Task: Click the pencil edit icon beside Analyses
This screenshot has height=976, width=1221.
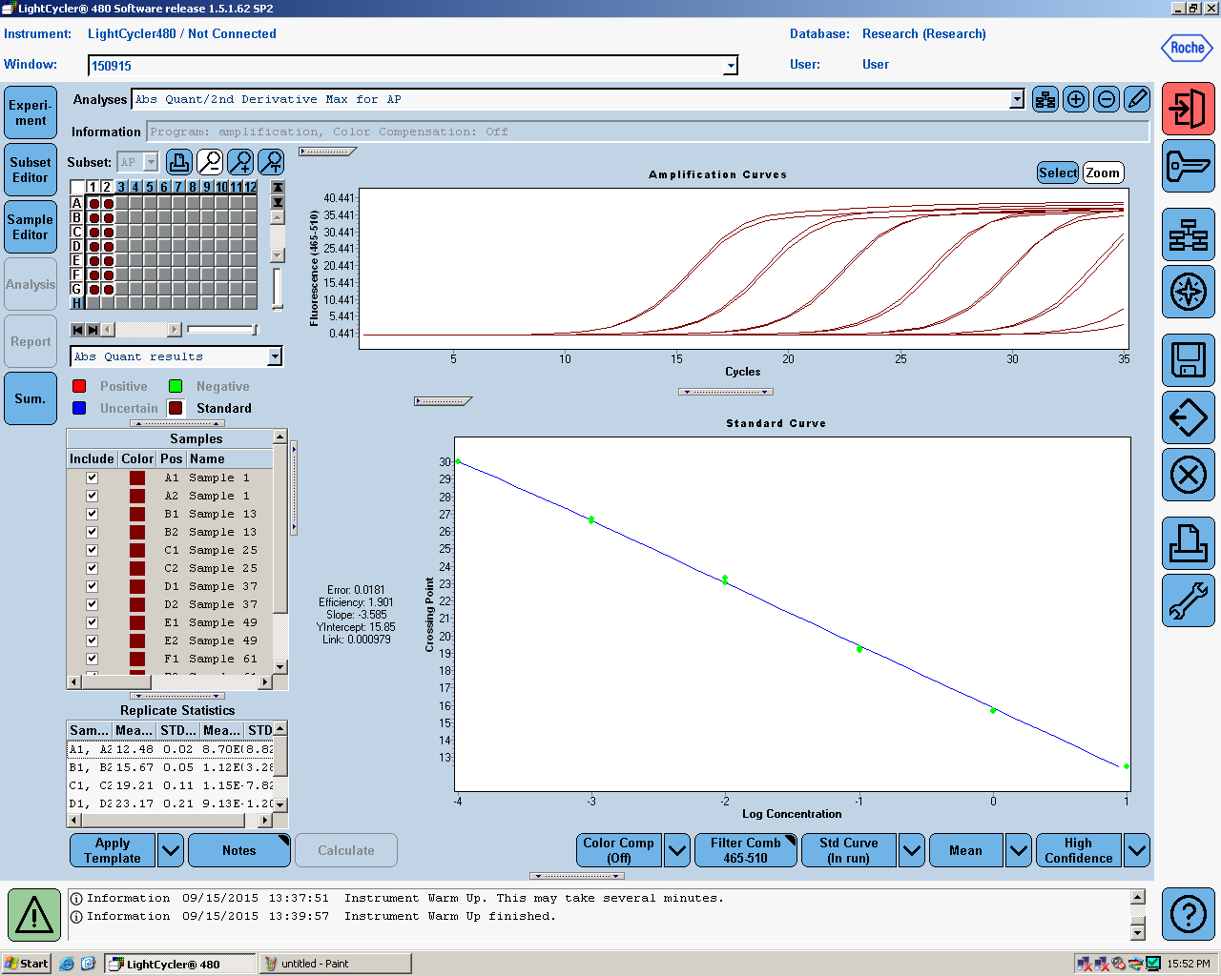Action: [1137, 99]
